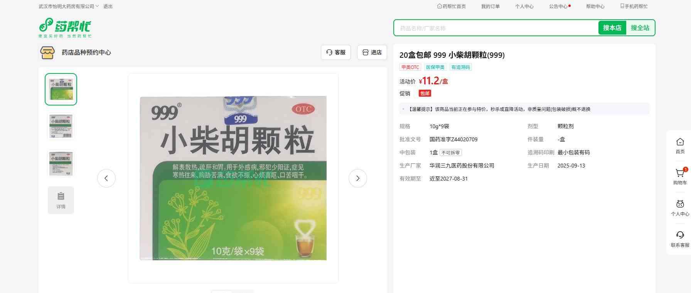Click the 药店品种预约中心 store icon
The image size is (691, 293).
[x=47, y=52]
